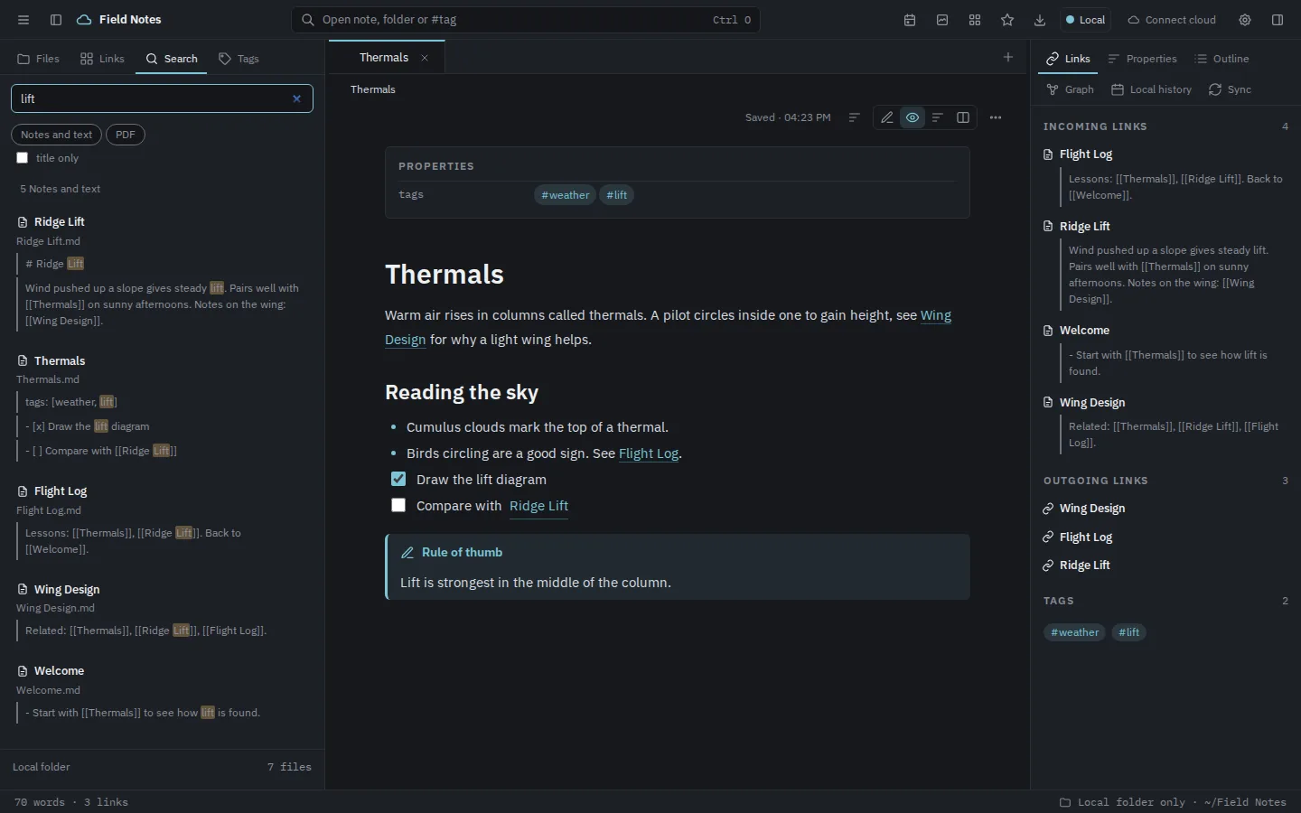1301x813 pixels.
Task: Toggle the title only checkbox
Action: click(x=23, y=158)
